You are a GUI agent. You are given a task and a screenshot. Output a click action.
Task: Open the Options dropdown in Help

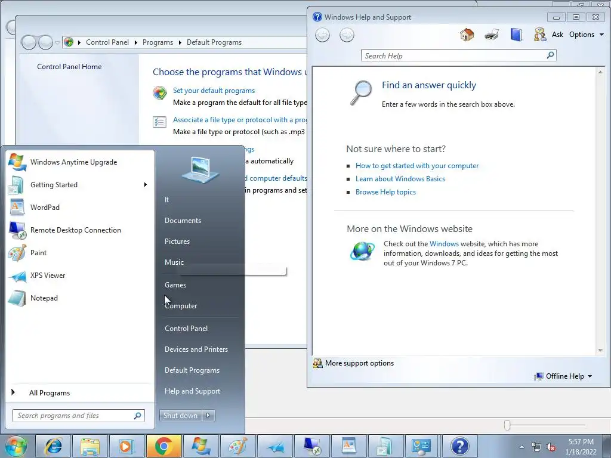pos(587,35)
